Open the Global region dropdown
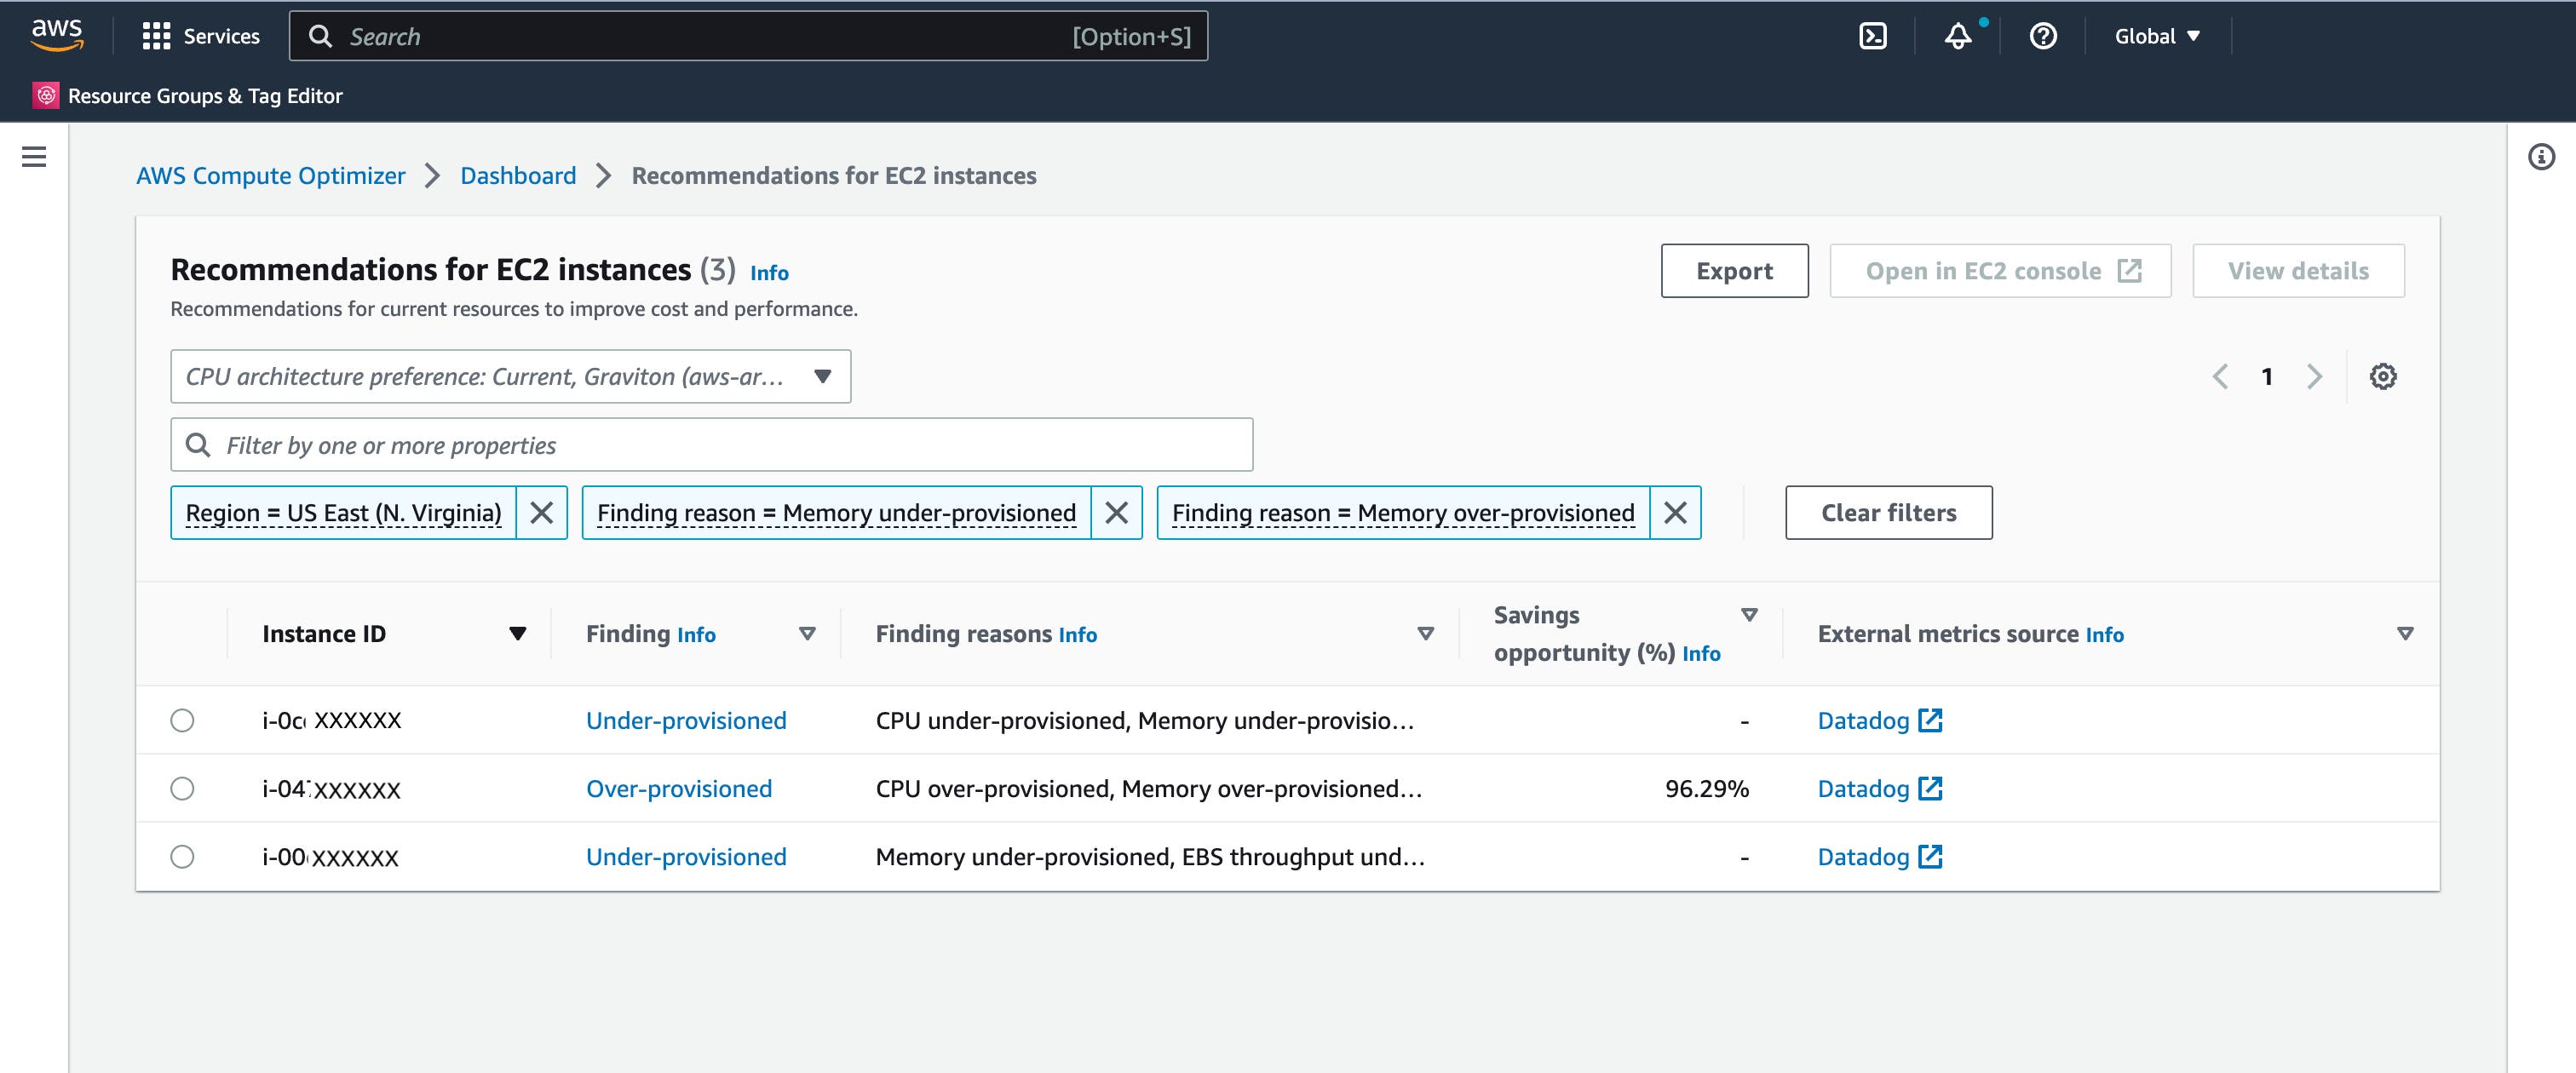The height and width of the screenshot is (1073, 2576). pos(2156,35)
